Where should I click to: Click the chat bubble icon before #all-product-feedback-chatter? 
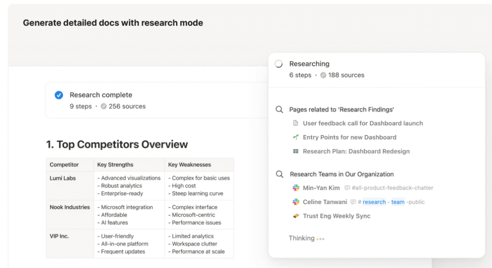[x=347, y=188]
